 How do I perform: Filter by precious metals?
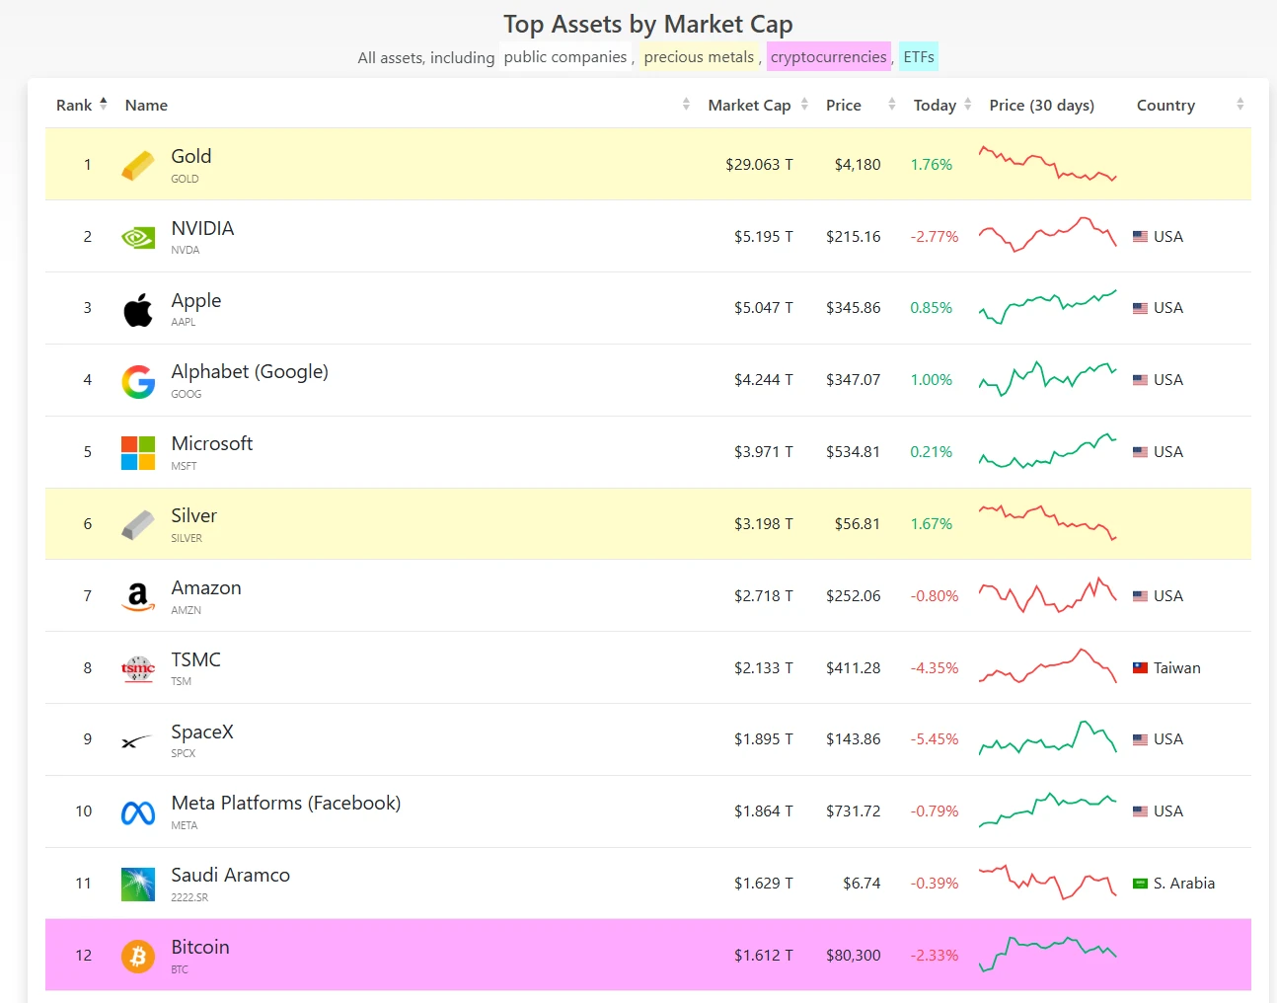(699, 57)
